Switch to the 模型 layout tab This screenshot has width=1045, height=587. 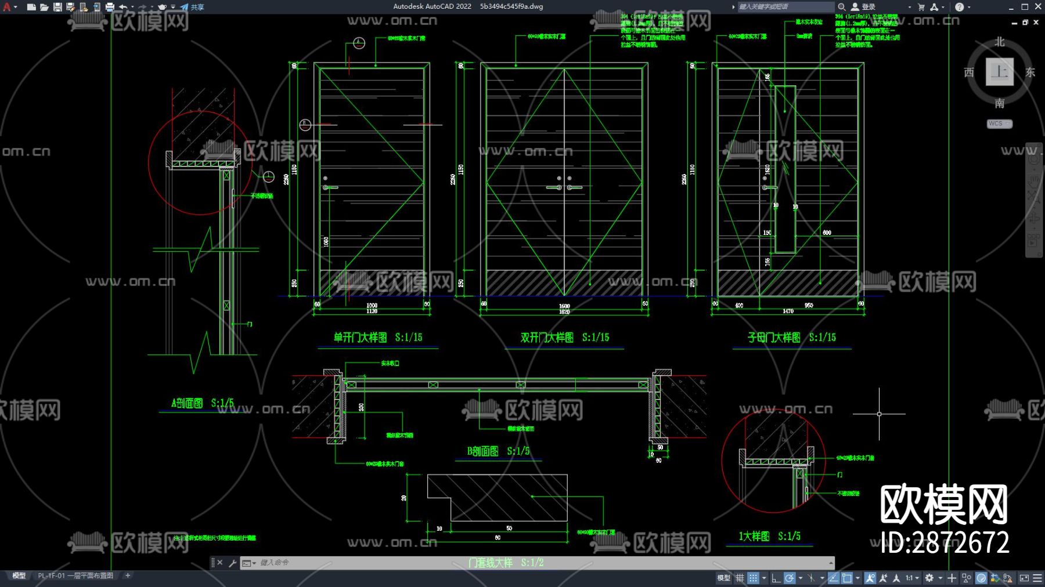19,576
